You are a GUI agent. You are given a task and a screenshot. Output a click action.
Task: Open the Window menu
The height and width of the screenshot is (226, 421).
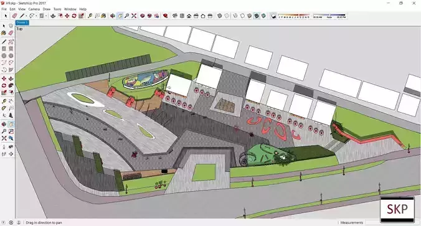[x=70, y=9]
